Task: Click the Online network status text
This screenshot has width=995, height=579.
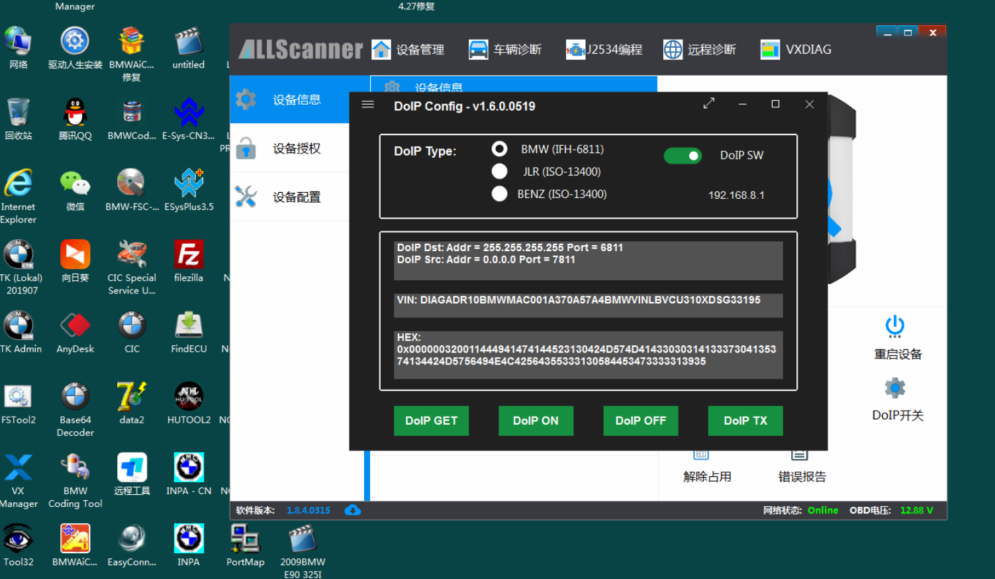Action: point(823,510)
